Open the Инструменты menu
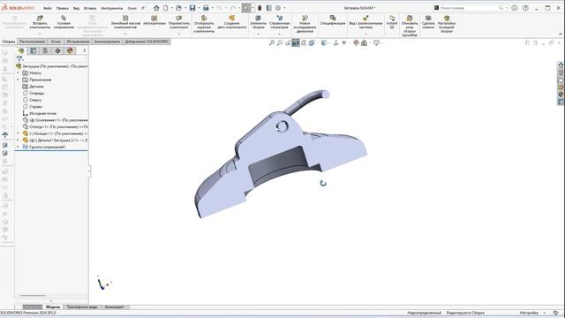Screen dimensions: 565x318 point(112,8)
